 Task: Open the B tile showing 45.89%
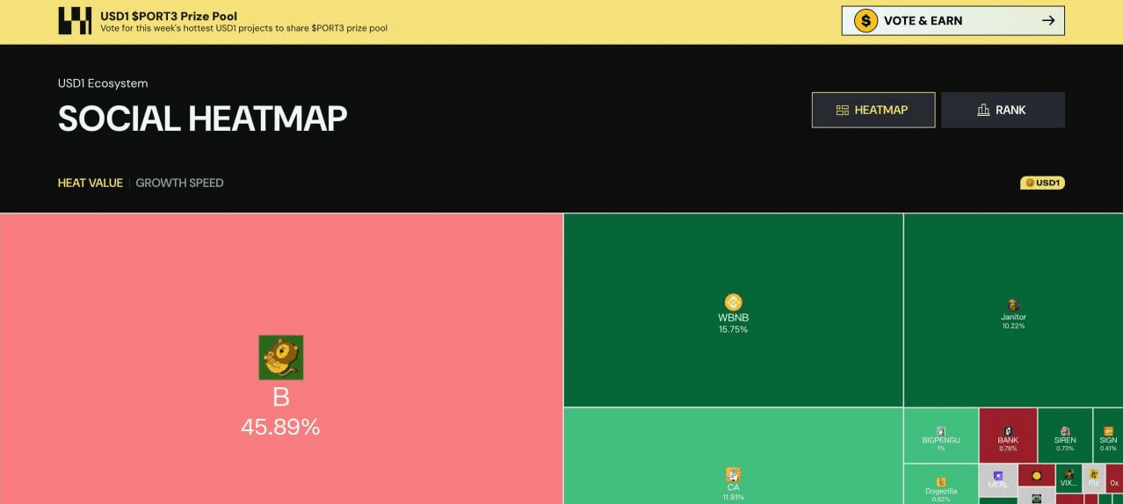pyautogui.click(x=281, y=358)
